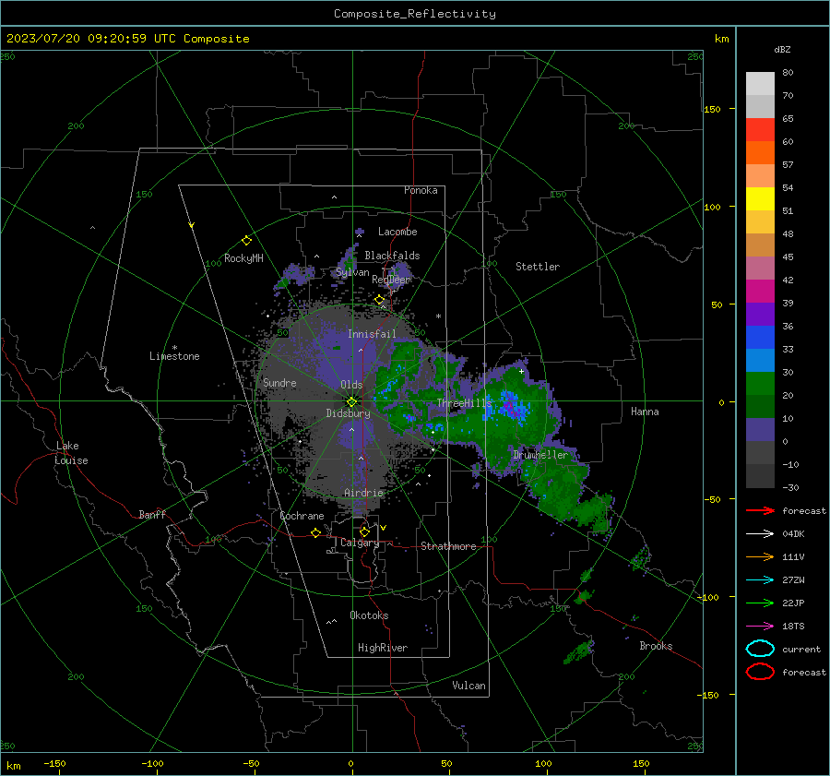Click the Vulcan city label

[468, 686]
